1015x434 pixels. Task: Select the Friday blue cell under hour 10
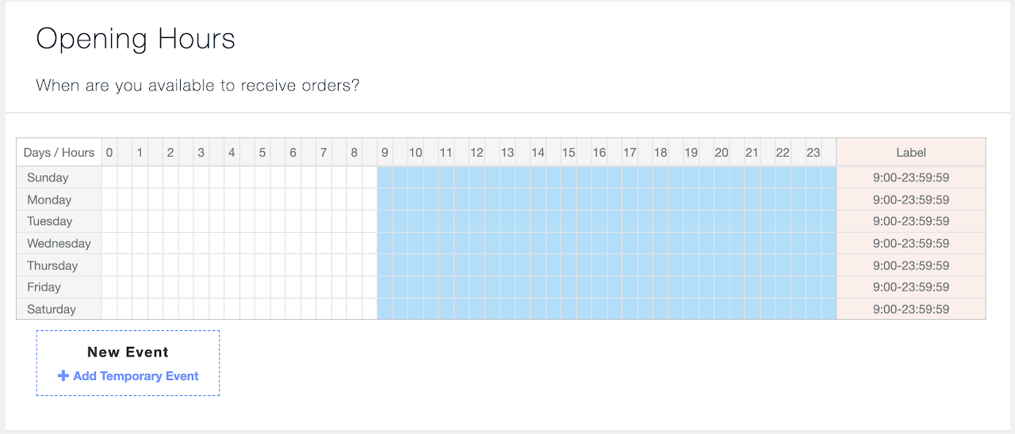[x=416, y=287]
